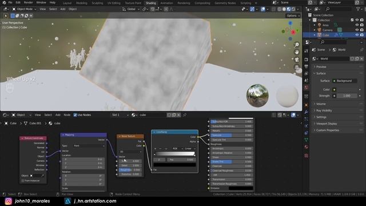Click the Options button in viewport
This screenshot has height=206, width=366.
tap(293, 15)
